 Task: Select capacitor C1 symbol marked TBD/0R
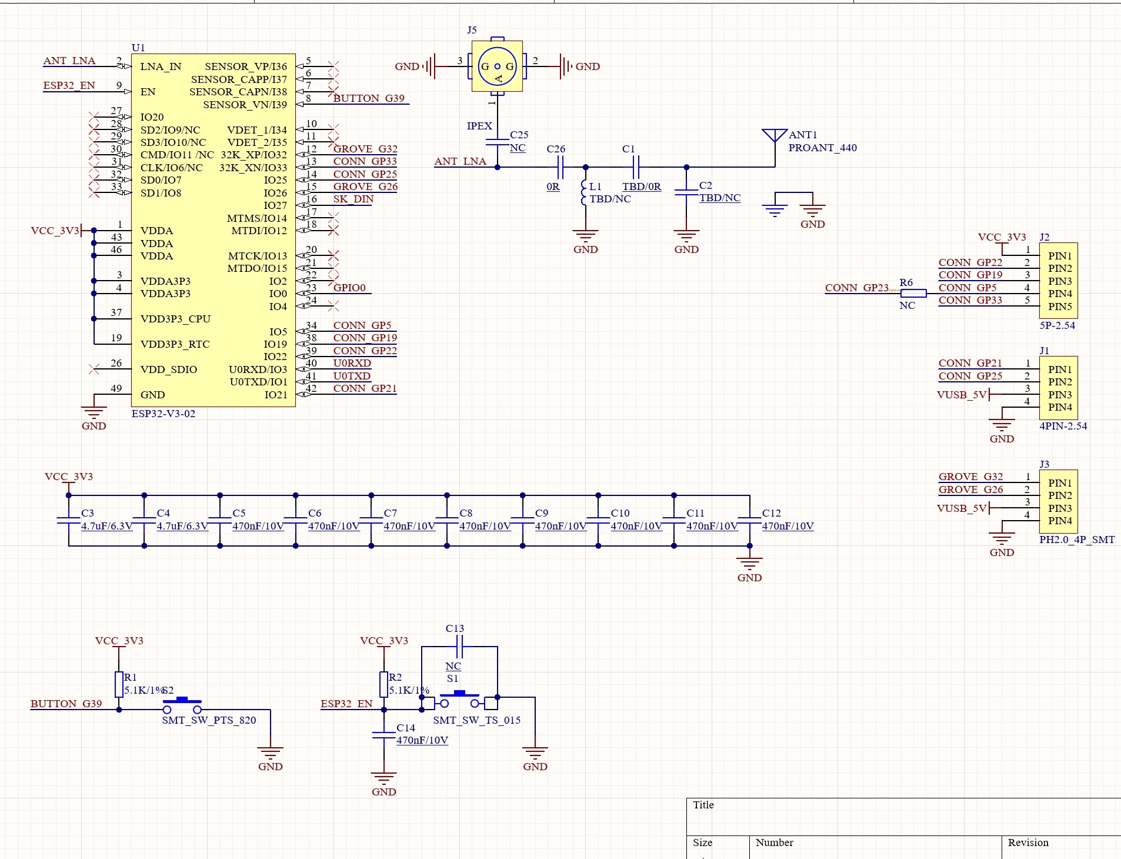point(636,167)
